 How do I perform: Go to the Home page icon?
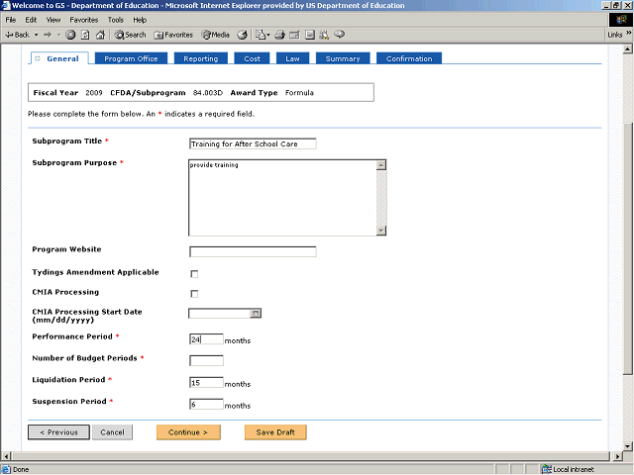click(x=100, y=35)
